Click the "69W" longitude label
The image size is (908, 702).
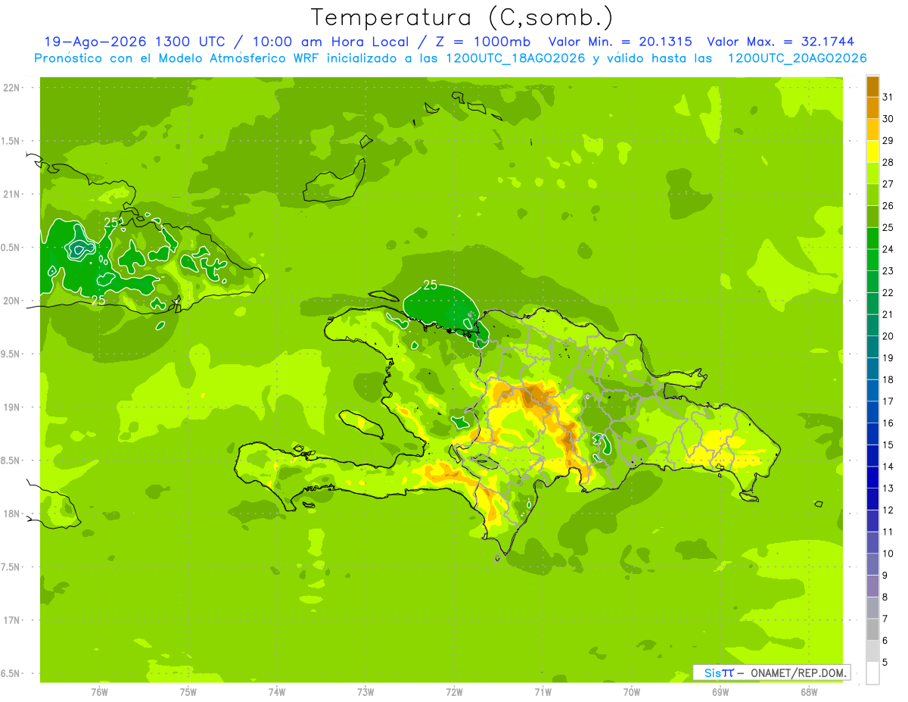coord(720,692)
